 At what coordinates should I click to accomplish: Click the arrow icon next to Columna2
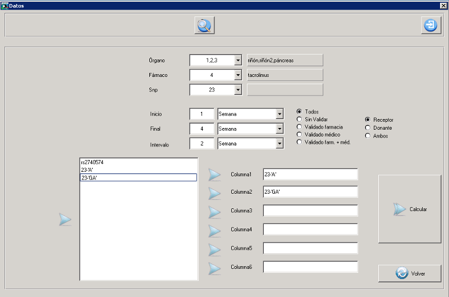coord(215,193)
